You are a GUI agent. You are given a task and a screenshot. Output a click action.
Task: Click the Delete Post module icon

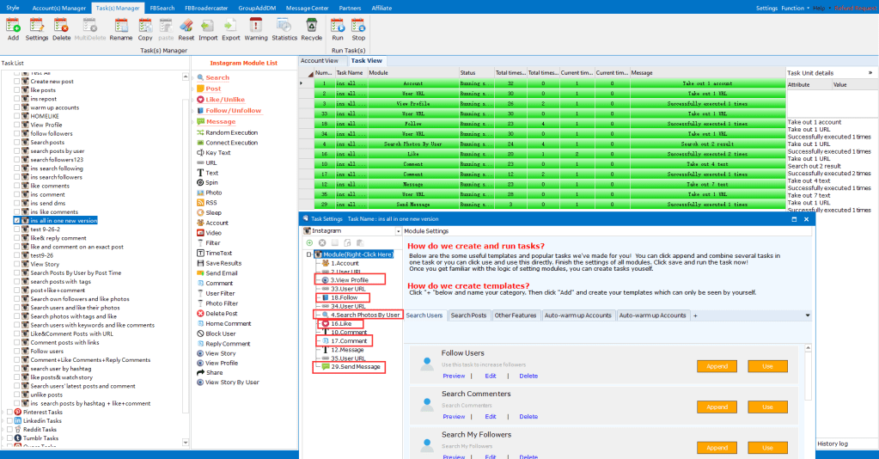click(199, 313)
